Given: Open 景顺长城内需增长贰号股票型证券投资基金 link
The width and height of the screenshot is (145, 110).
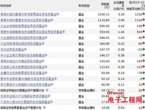Looking at the screenshot, I should 28,14.
